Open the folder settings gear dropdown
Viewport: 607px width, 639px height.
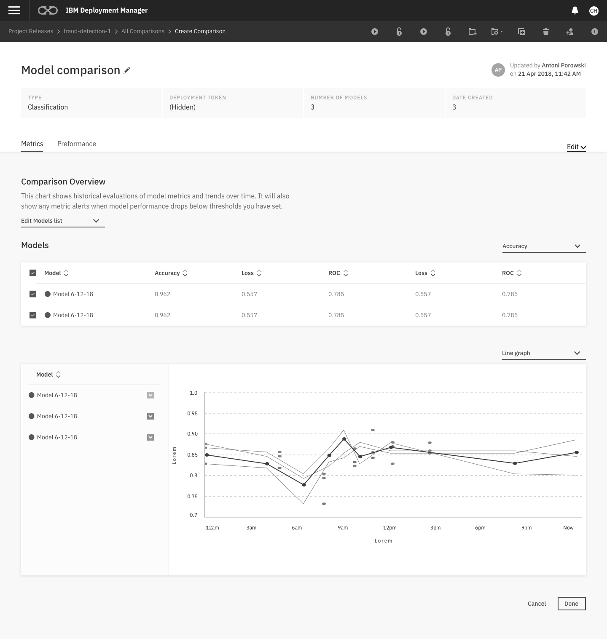[497, 32]
